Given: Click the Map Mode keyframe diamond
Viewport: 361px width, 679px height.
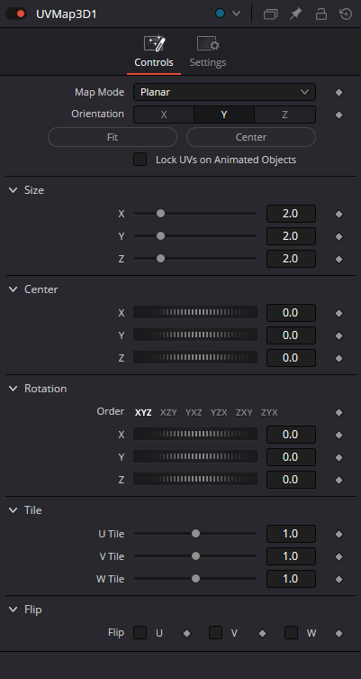Looking at the screenshot, I should pyautogui.click(x=339, y=93).
